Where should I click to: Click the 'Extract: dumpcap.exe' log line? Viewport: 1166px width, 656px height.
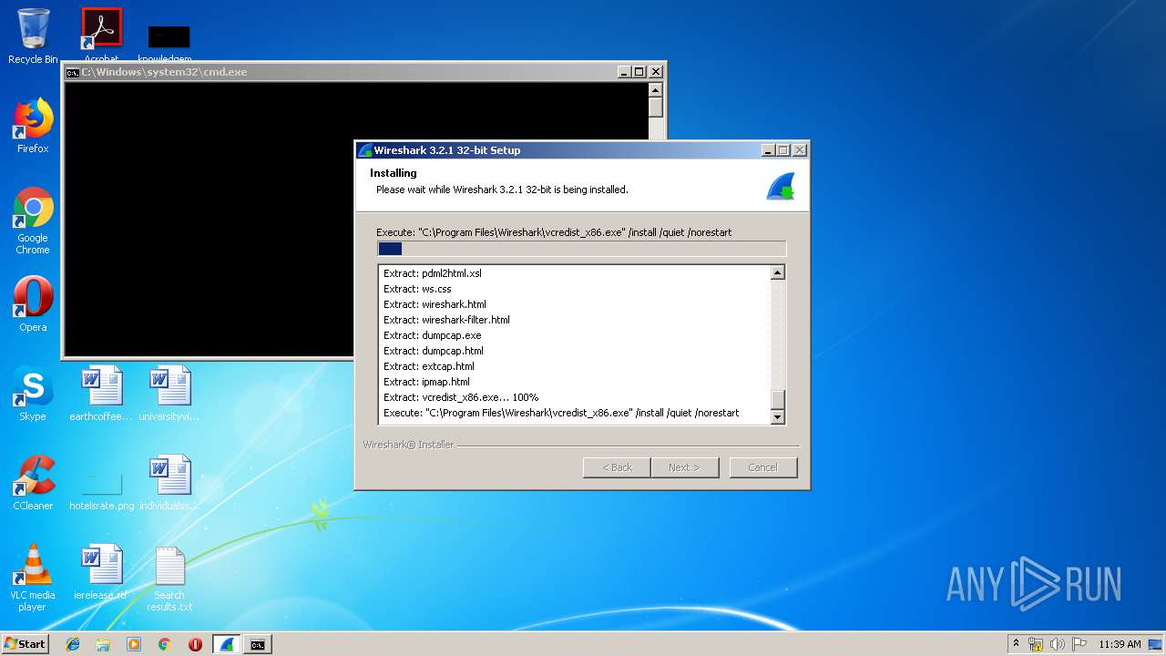(433, 335)
